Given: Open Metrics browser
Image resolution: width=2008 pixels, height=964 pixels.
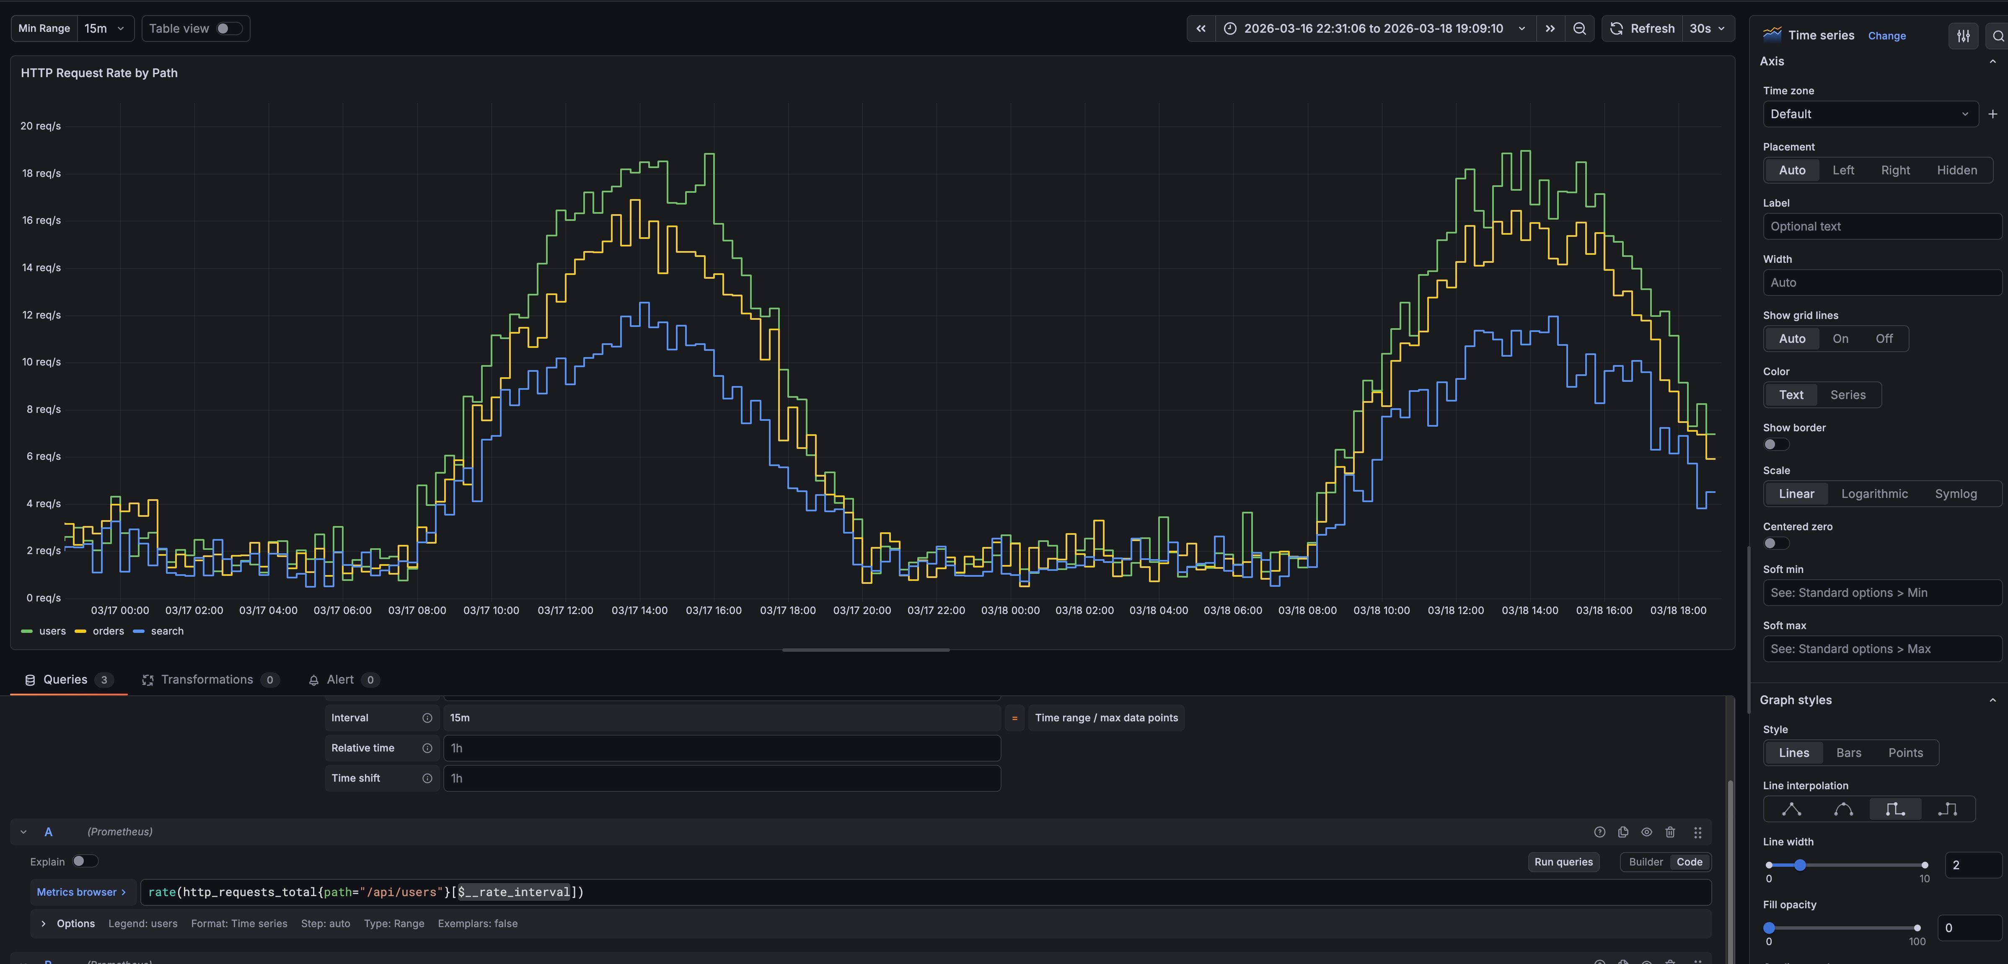Looking at the screenshot, I should pyautogui.click(x=81, y=892).
